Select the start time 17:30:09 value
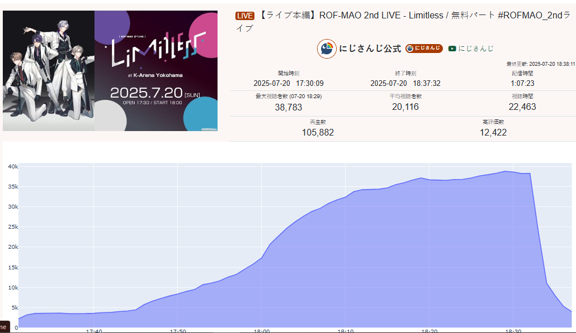 (x=289, y=83)
